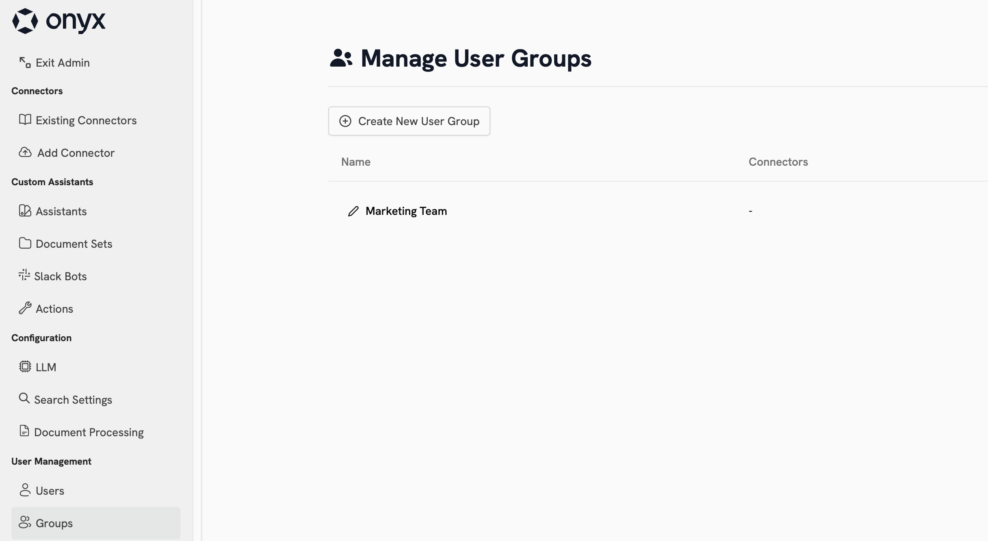Click the Document Processing file icon
Screen dimensions: 988x541
25,431
